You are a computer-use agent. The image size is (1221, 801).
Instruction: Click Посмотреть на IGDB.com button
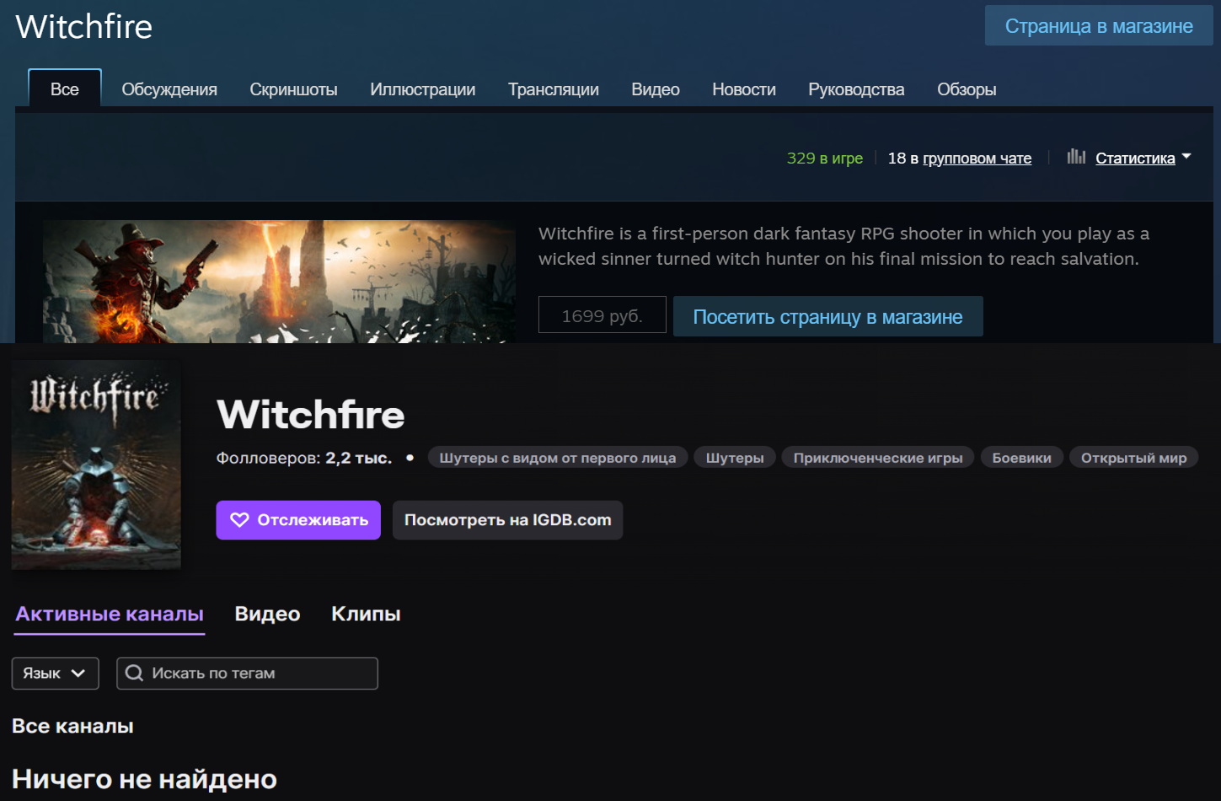point(507,520)
